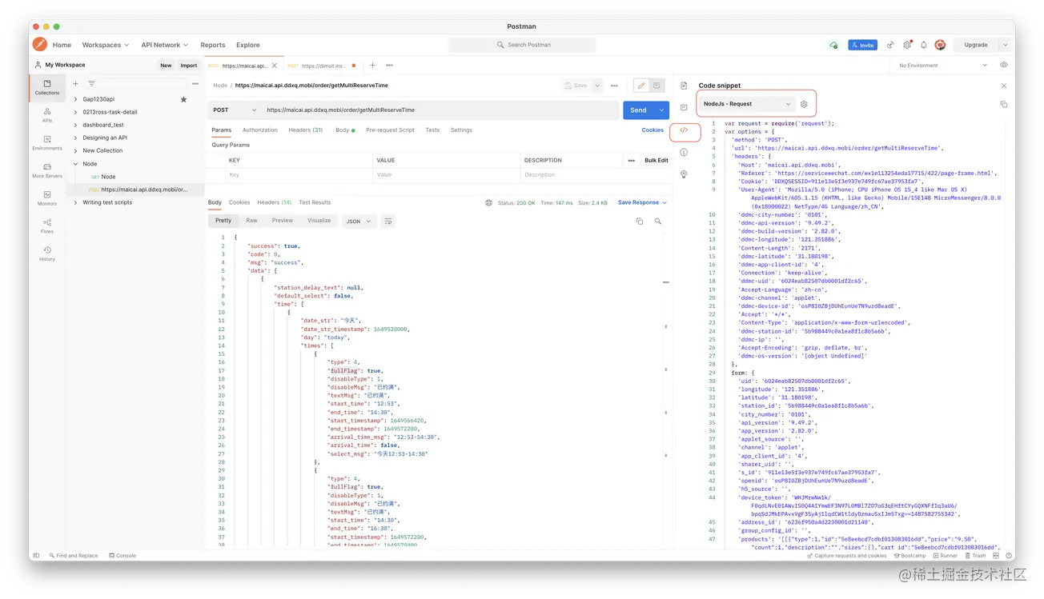
Task: Open the History sidebar panel
Action: click(x=47, y=254)
